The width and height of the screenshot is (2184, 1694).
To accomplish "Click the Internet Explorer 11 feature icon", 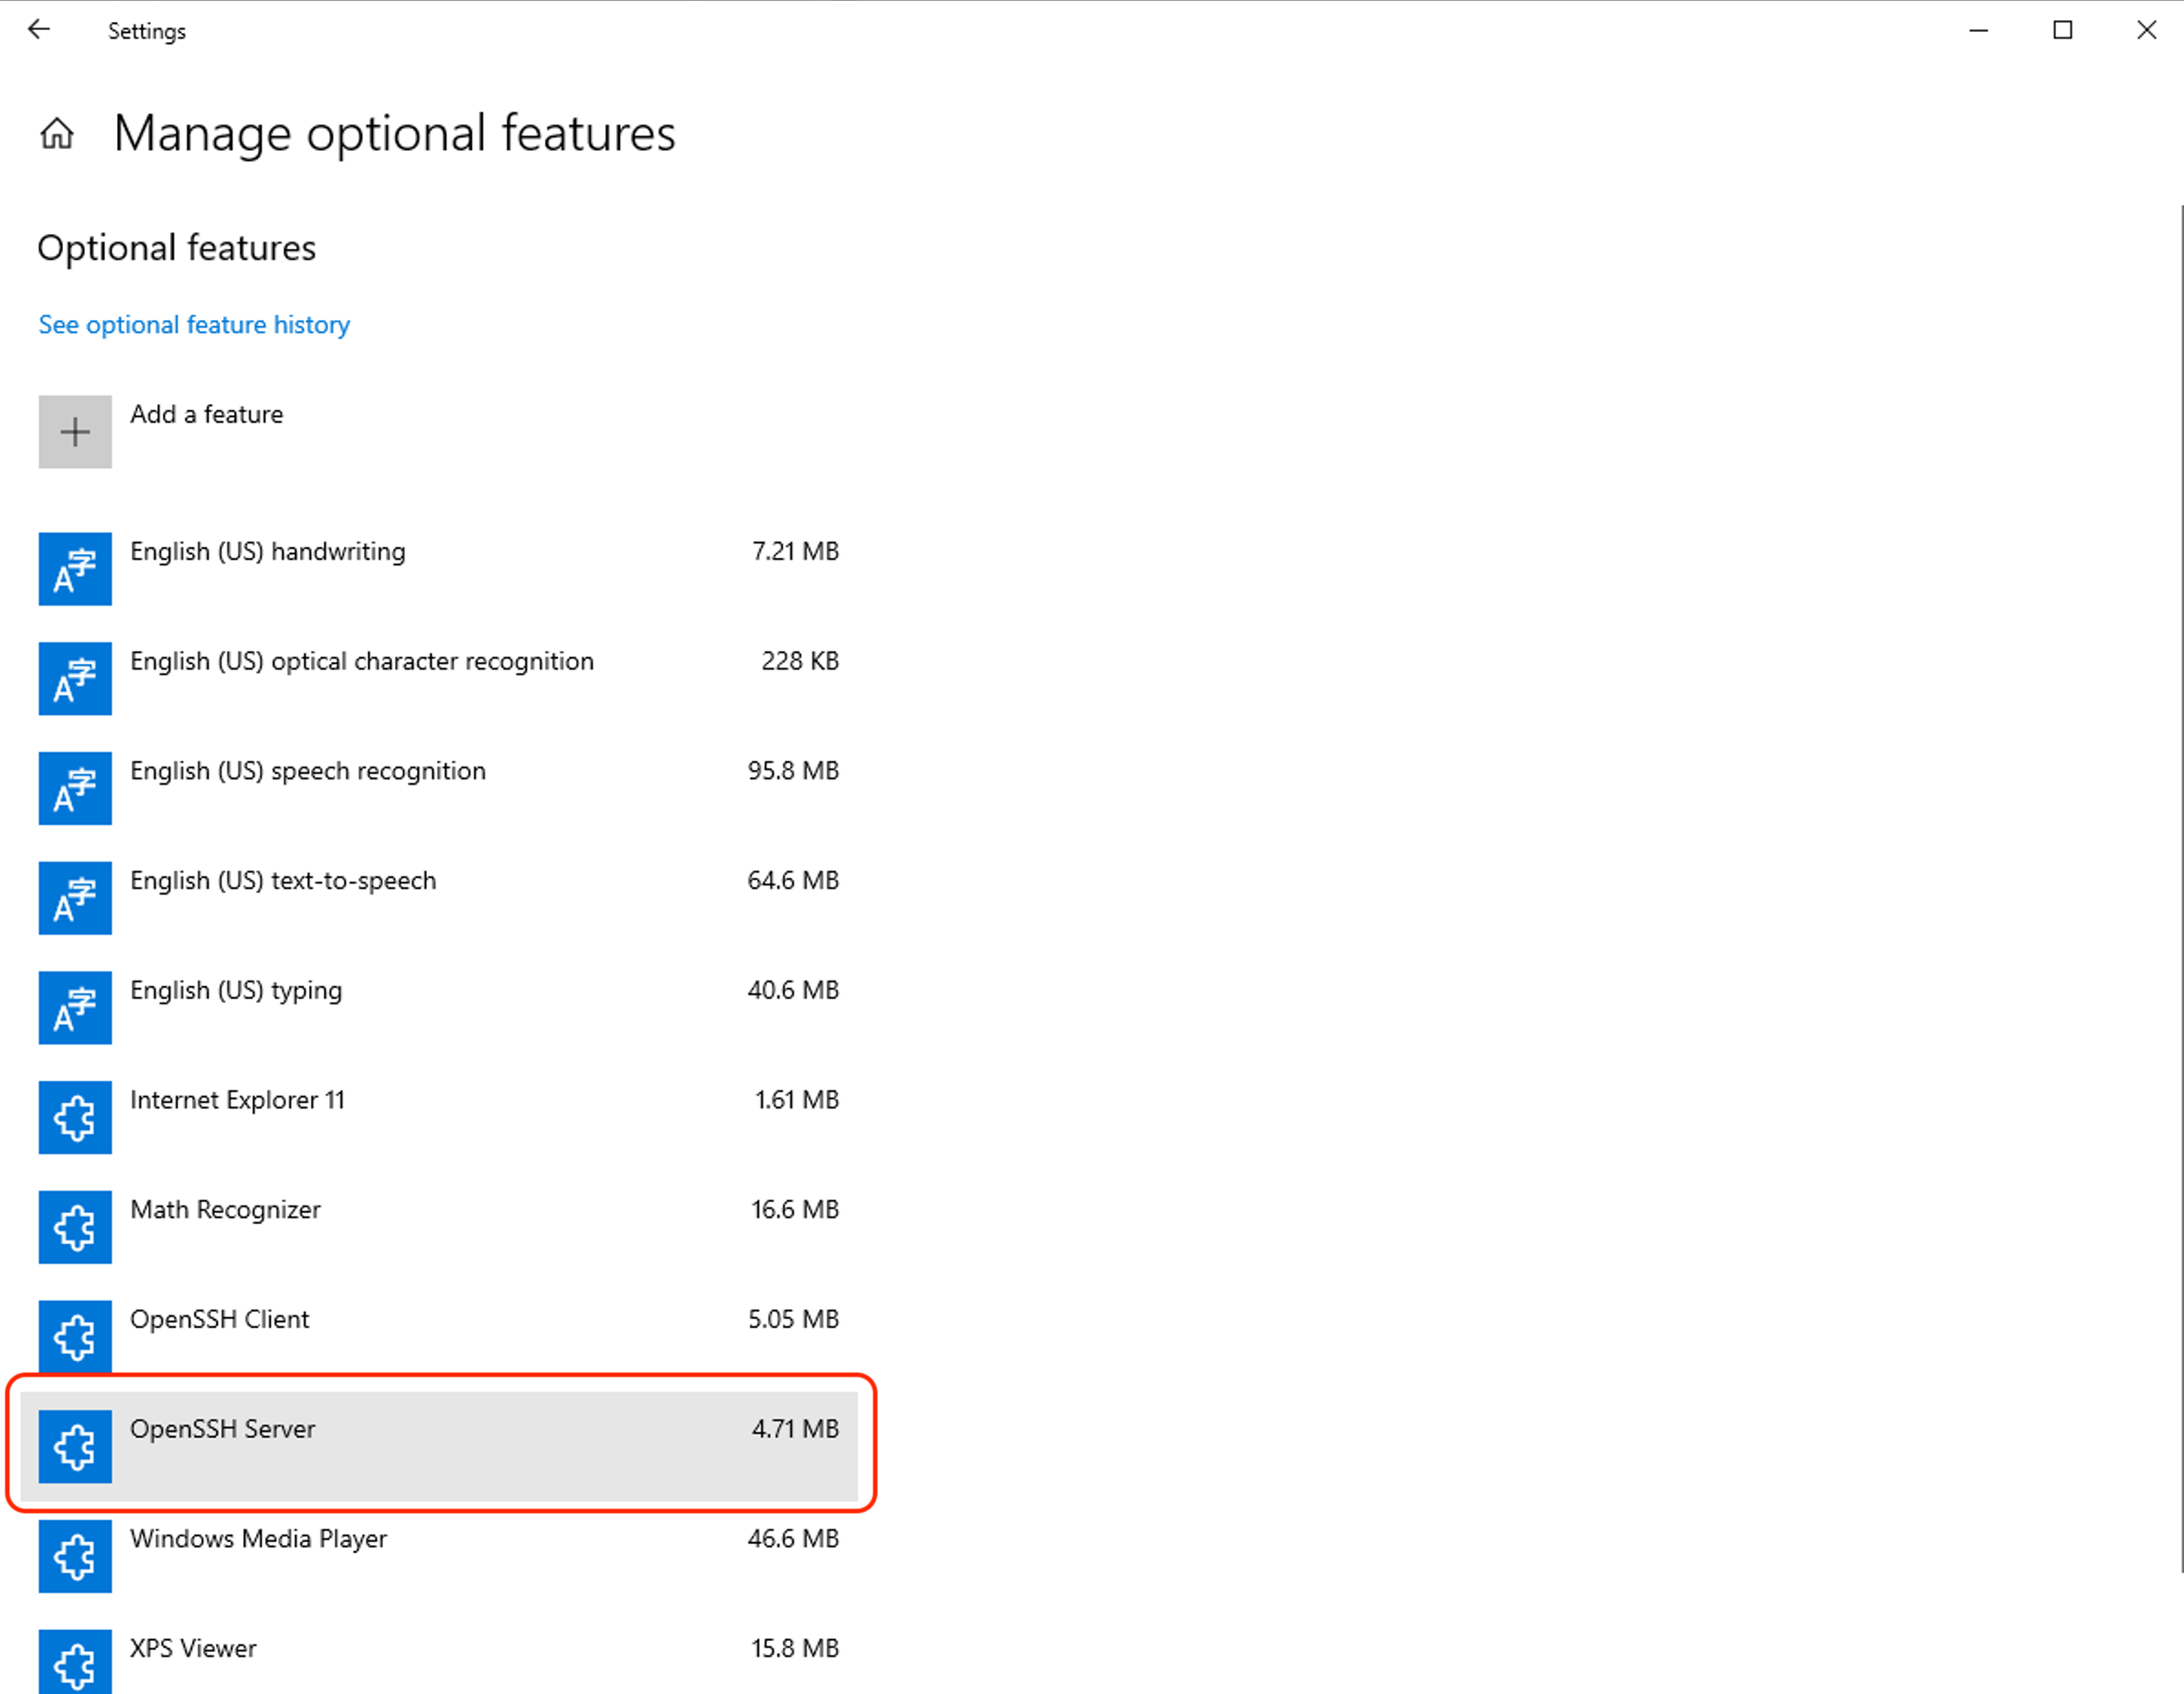I will [75, 1117].
